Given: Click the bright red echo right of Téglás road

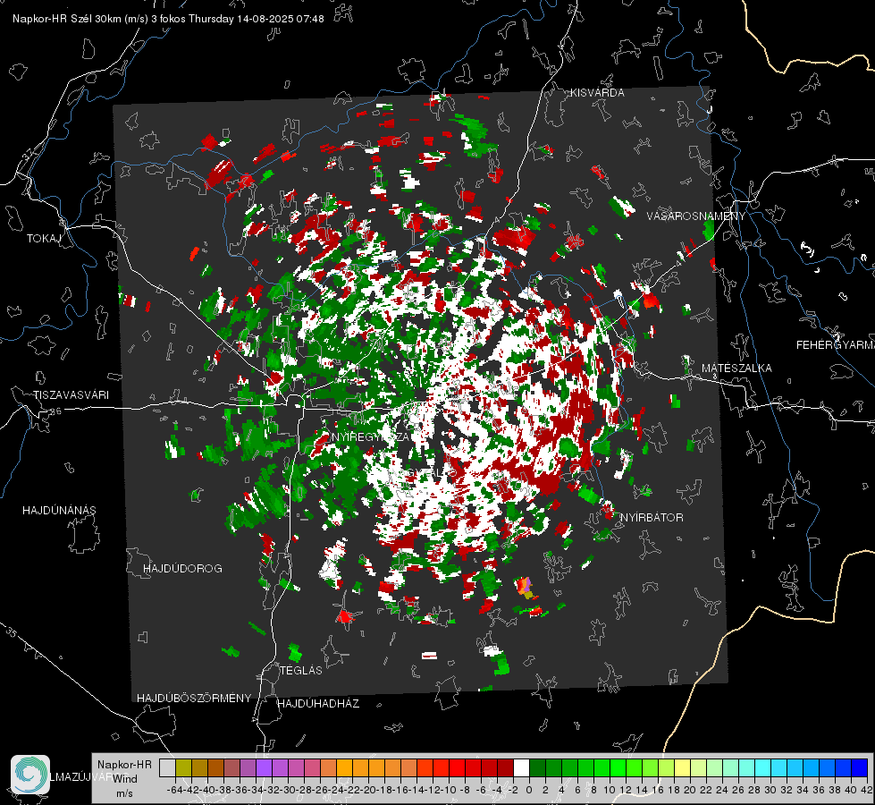Looking at the screenshot, I should click(345, 617).
